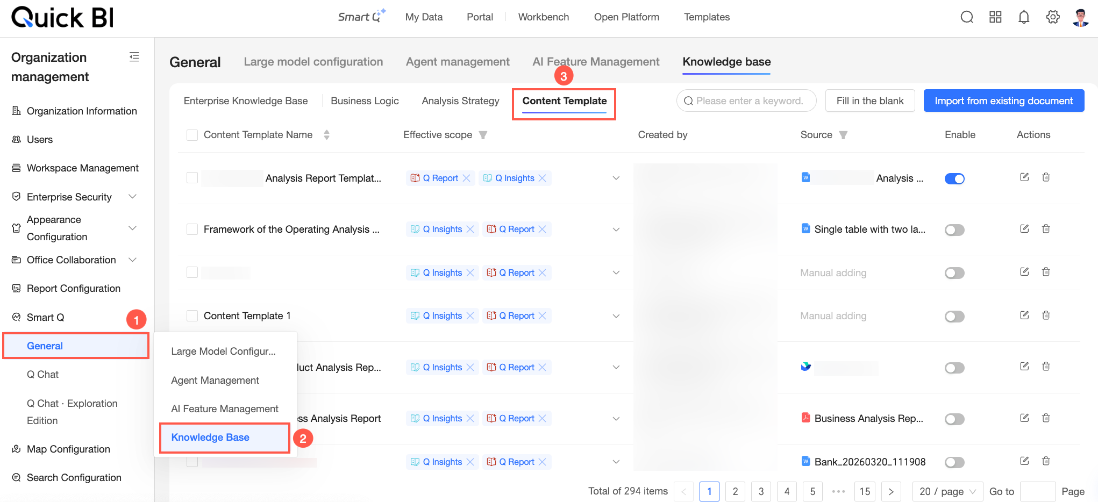Open the Business Logic tab
The image size is (1098, 502).
coord(365,101)
